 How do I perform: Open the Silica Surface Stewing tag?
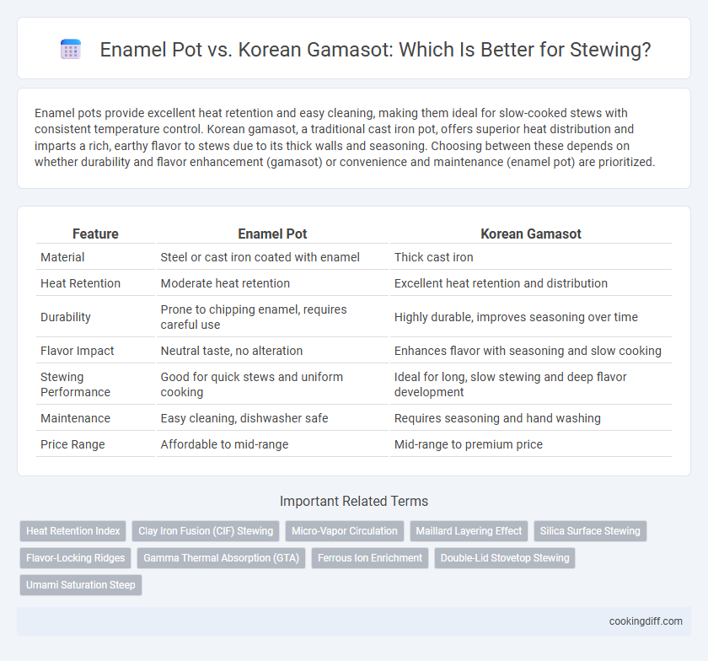tap(590, 531)
